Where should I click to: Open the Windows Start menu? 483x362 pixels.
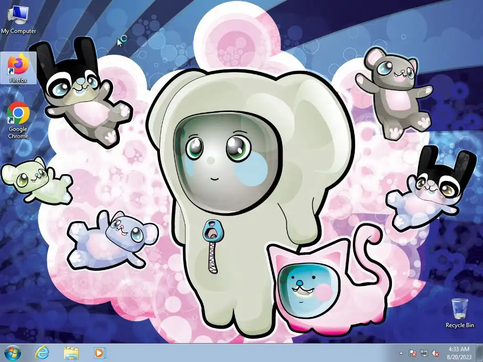coord(13,353)
